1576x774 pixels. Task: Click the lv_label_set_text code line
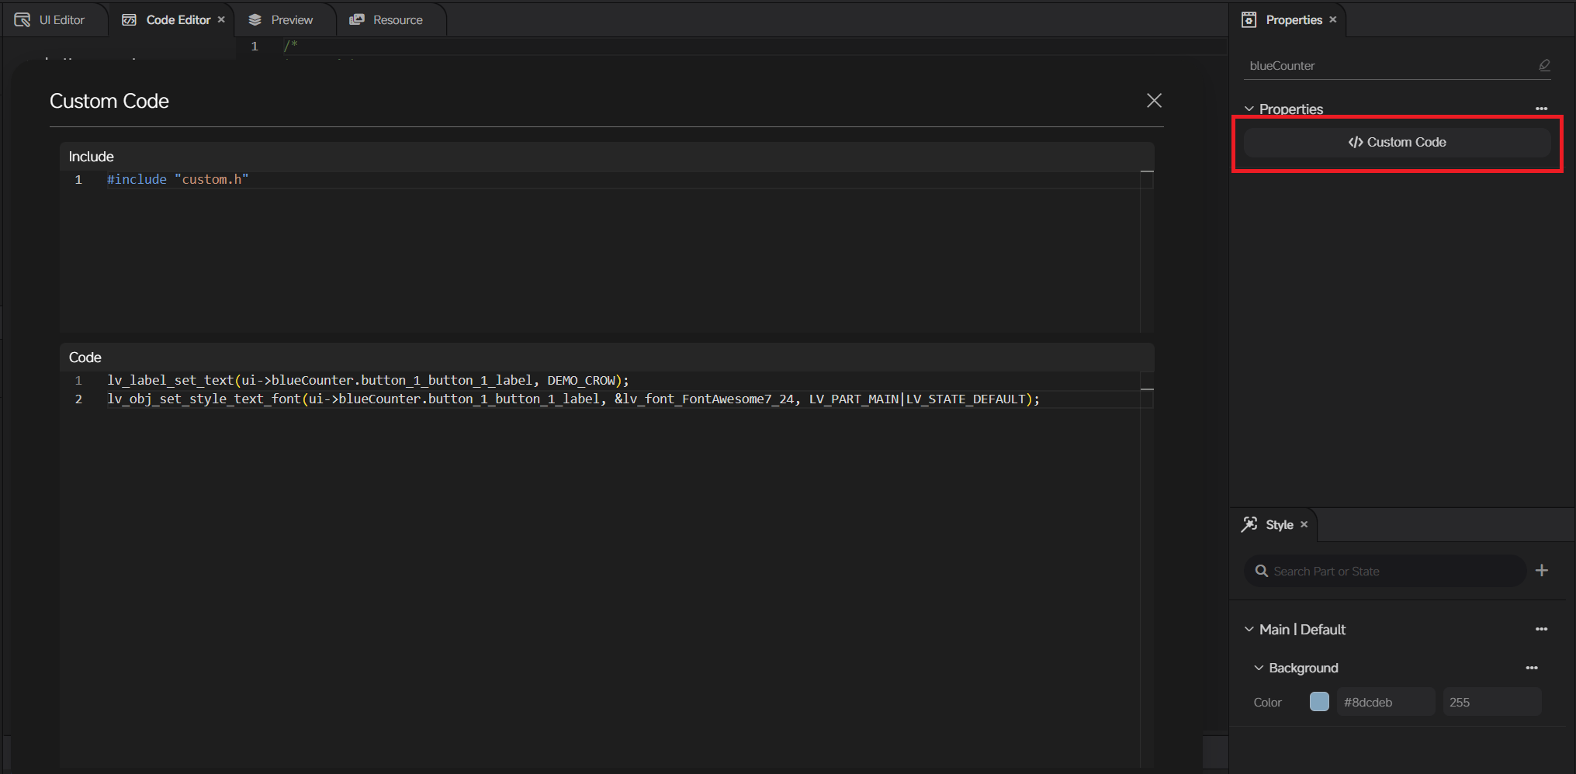click(x=368, y=380)
